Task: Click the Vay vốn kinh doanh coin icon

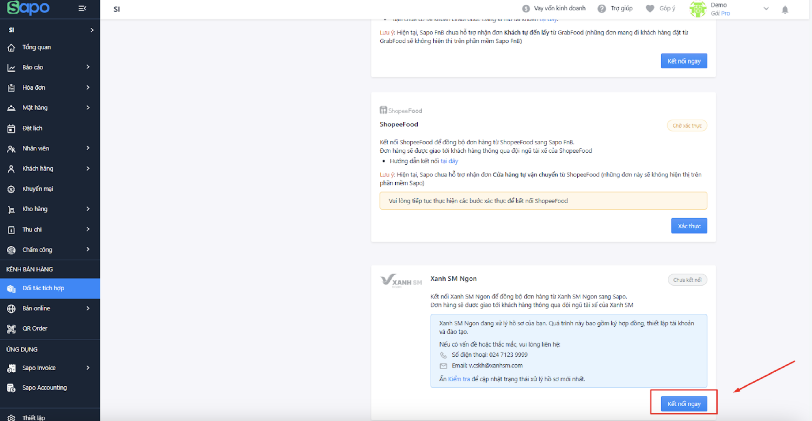Action: tap(526, 9)
